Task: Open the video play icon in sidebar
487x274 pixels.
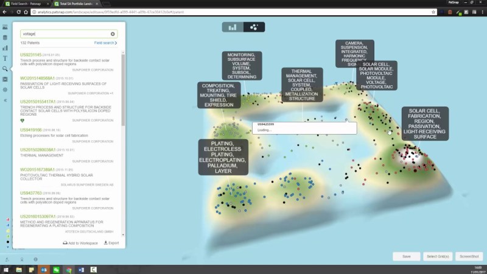Action: pyautogui.click(x=5, y=79)
